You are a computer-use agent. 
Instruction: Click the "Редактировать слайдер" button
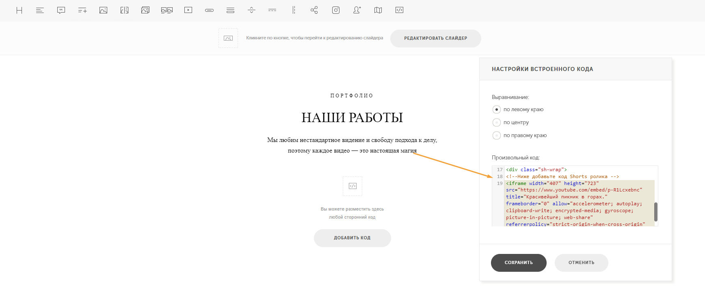(x=436, y=39)
